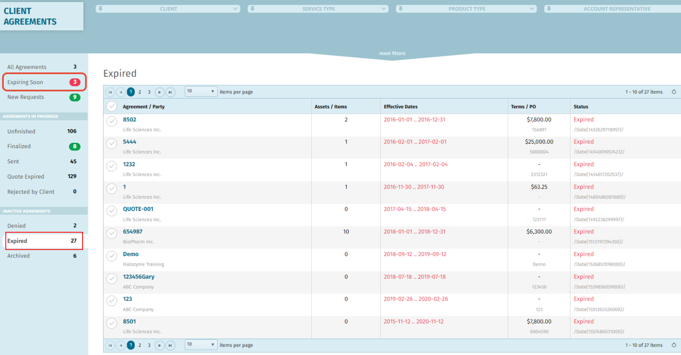
Task: Go to first page in bottom pager
Action: point(110,345)
